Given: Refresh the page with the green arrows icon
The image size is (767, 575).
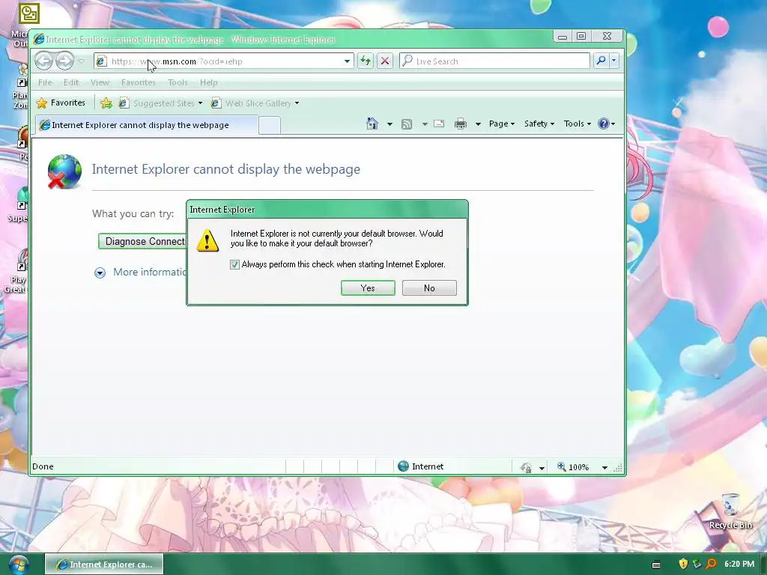Looking at the screenshot, I should pyautogui.click(x=366, y=61).
